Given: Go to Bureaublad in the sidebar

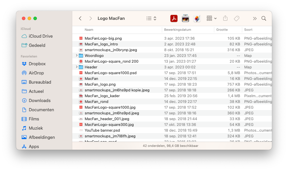Looking at the screenshot, I should coord(36,82).
